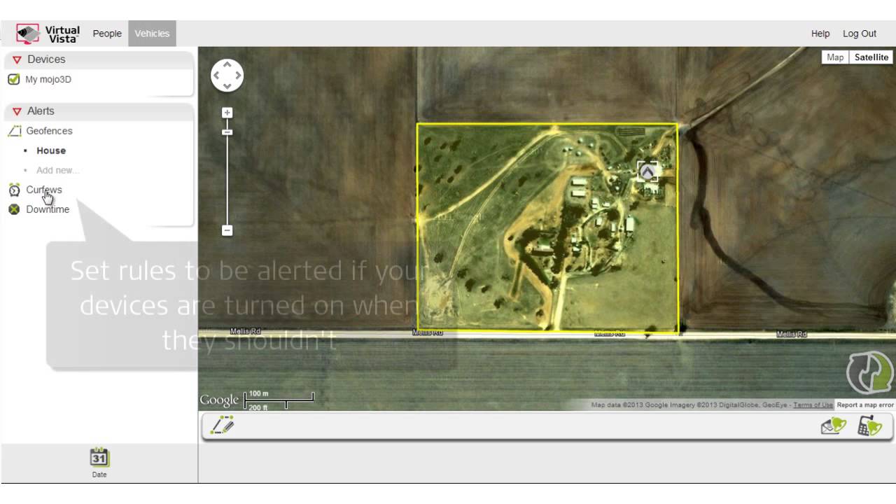Toggle the My mojo3D device checkbox
The height and width of the screenshot is (504, 896).
click(x=13, y=79)
